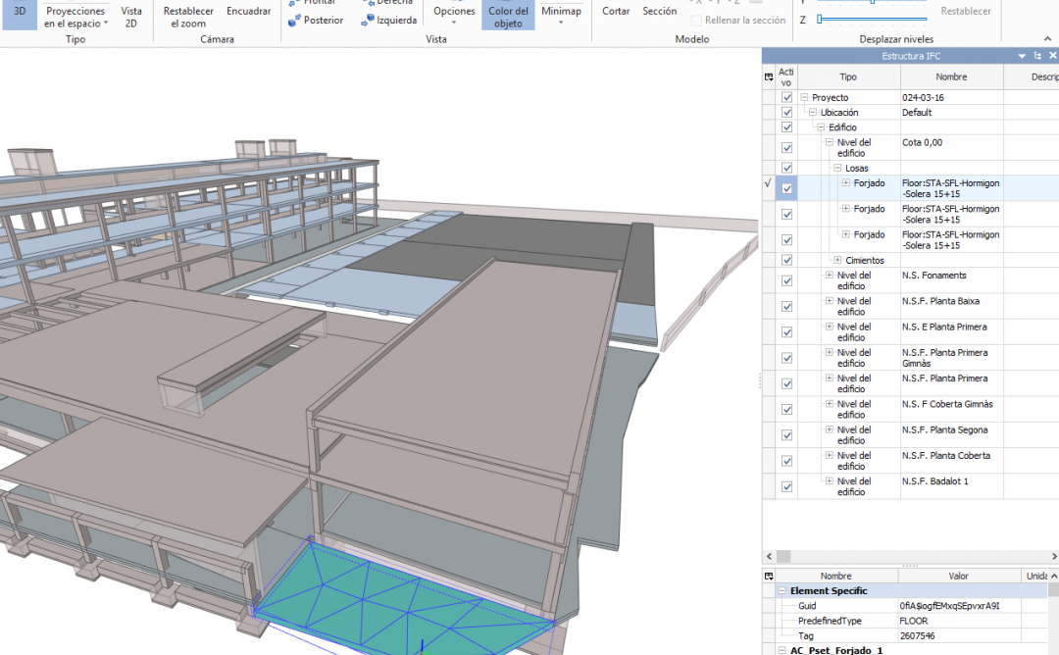This screenshot has height=655, width=1059.
Task: Select the N.S.F. Planta Primera Gimnàs row
Action: coord(910,358)
